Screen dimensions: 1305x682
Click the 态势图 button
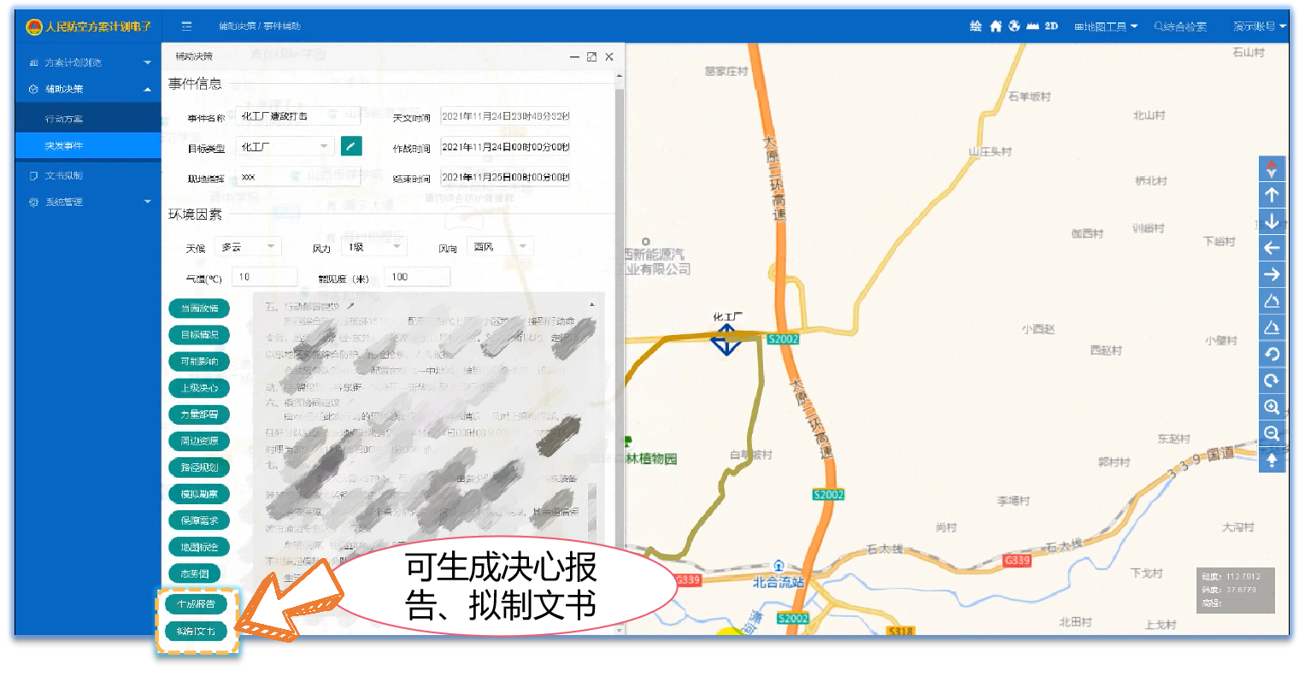[x=195, y=573]
